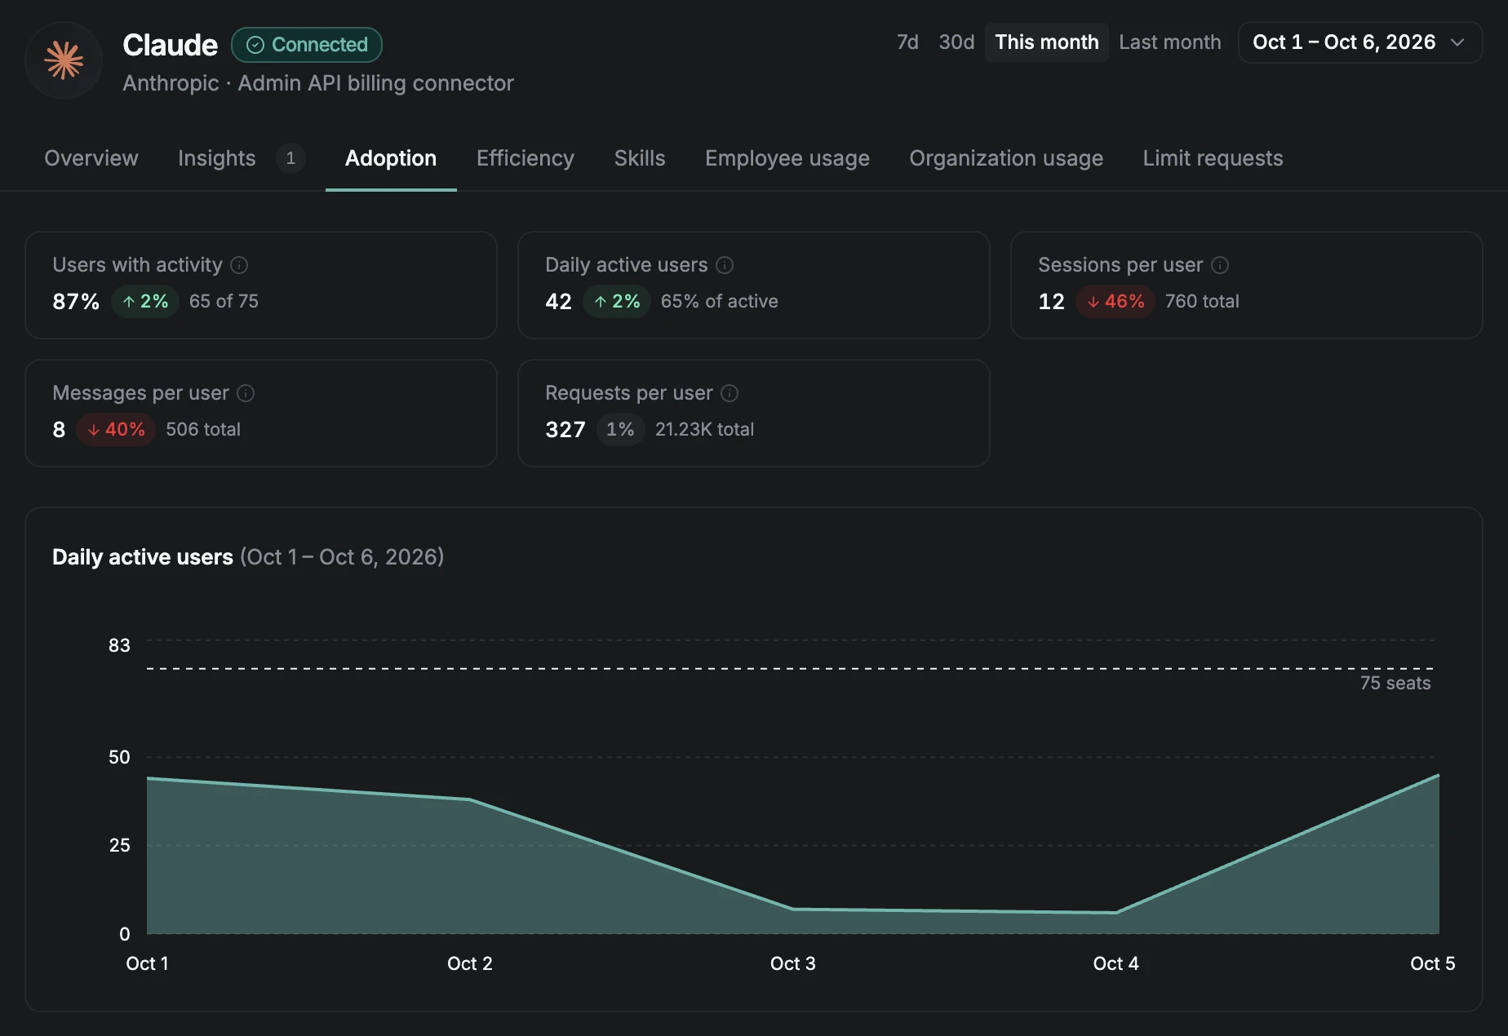Click the 327 requests per user value

pyautogui.click(x=565, y=430)
